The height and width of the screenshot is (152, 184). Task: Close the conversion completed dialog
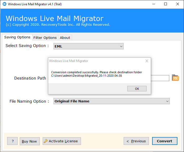click(x=147, y=61)
